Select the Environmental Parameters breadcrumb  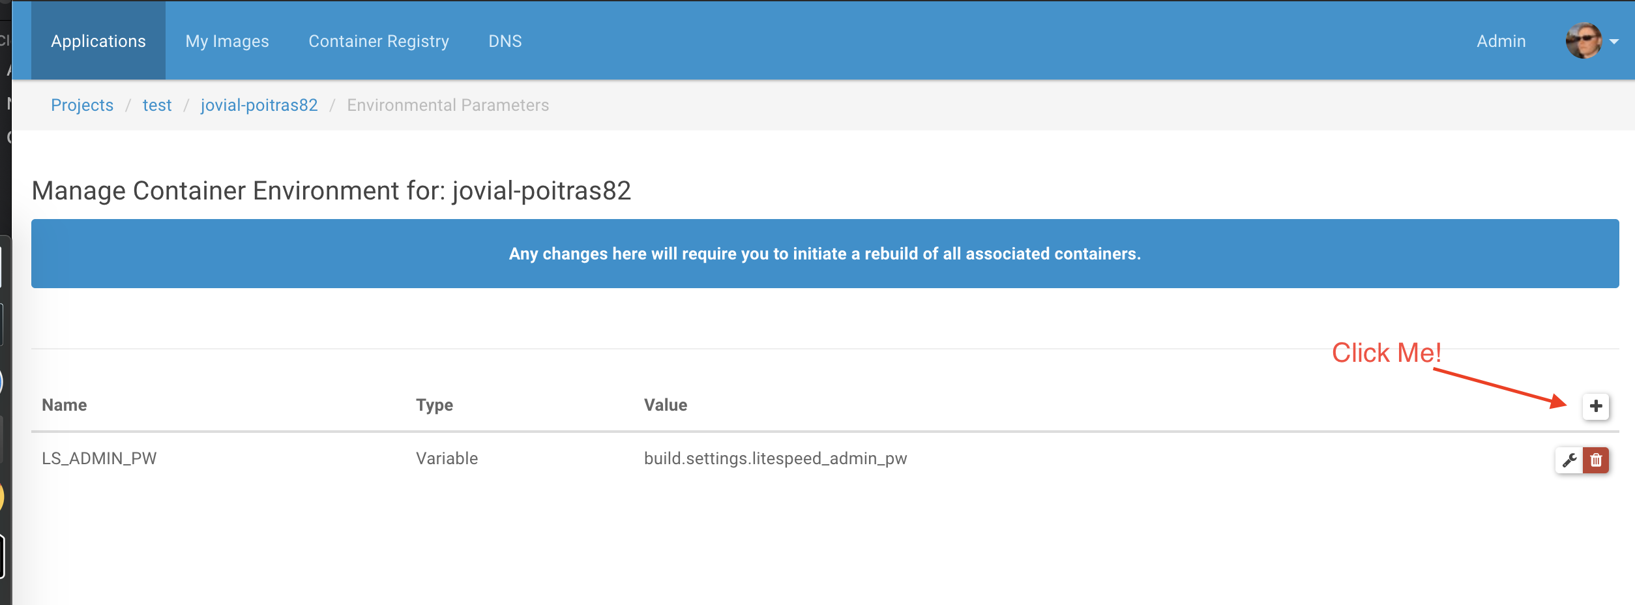tap(448, 105)
